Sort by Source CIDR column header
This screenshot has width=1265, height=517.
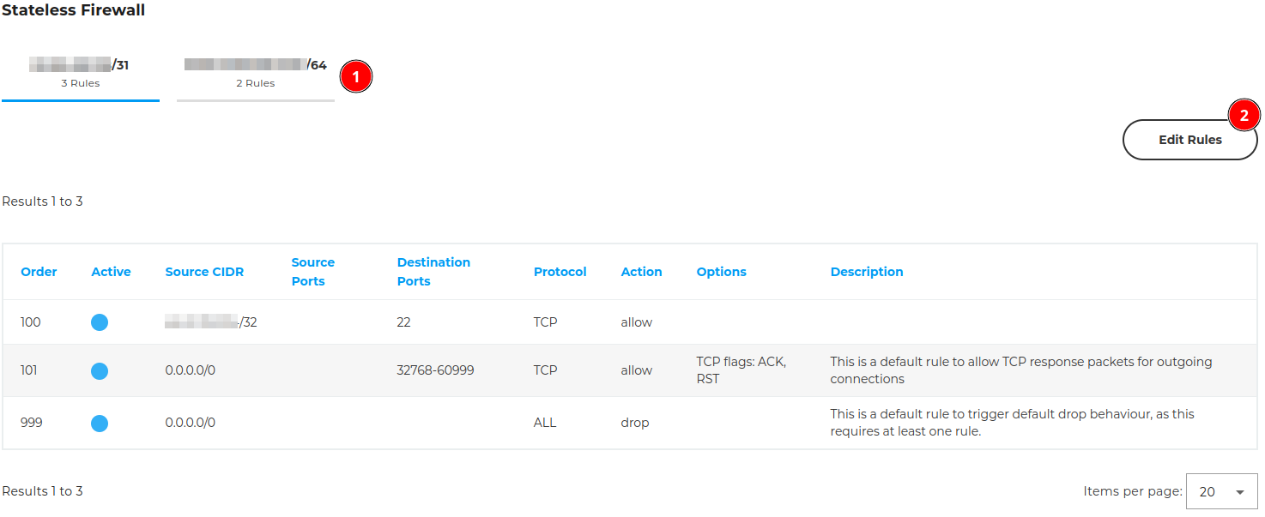[x=204, y=272]
